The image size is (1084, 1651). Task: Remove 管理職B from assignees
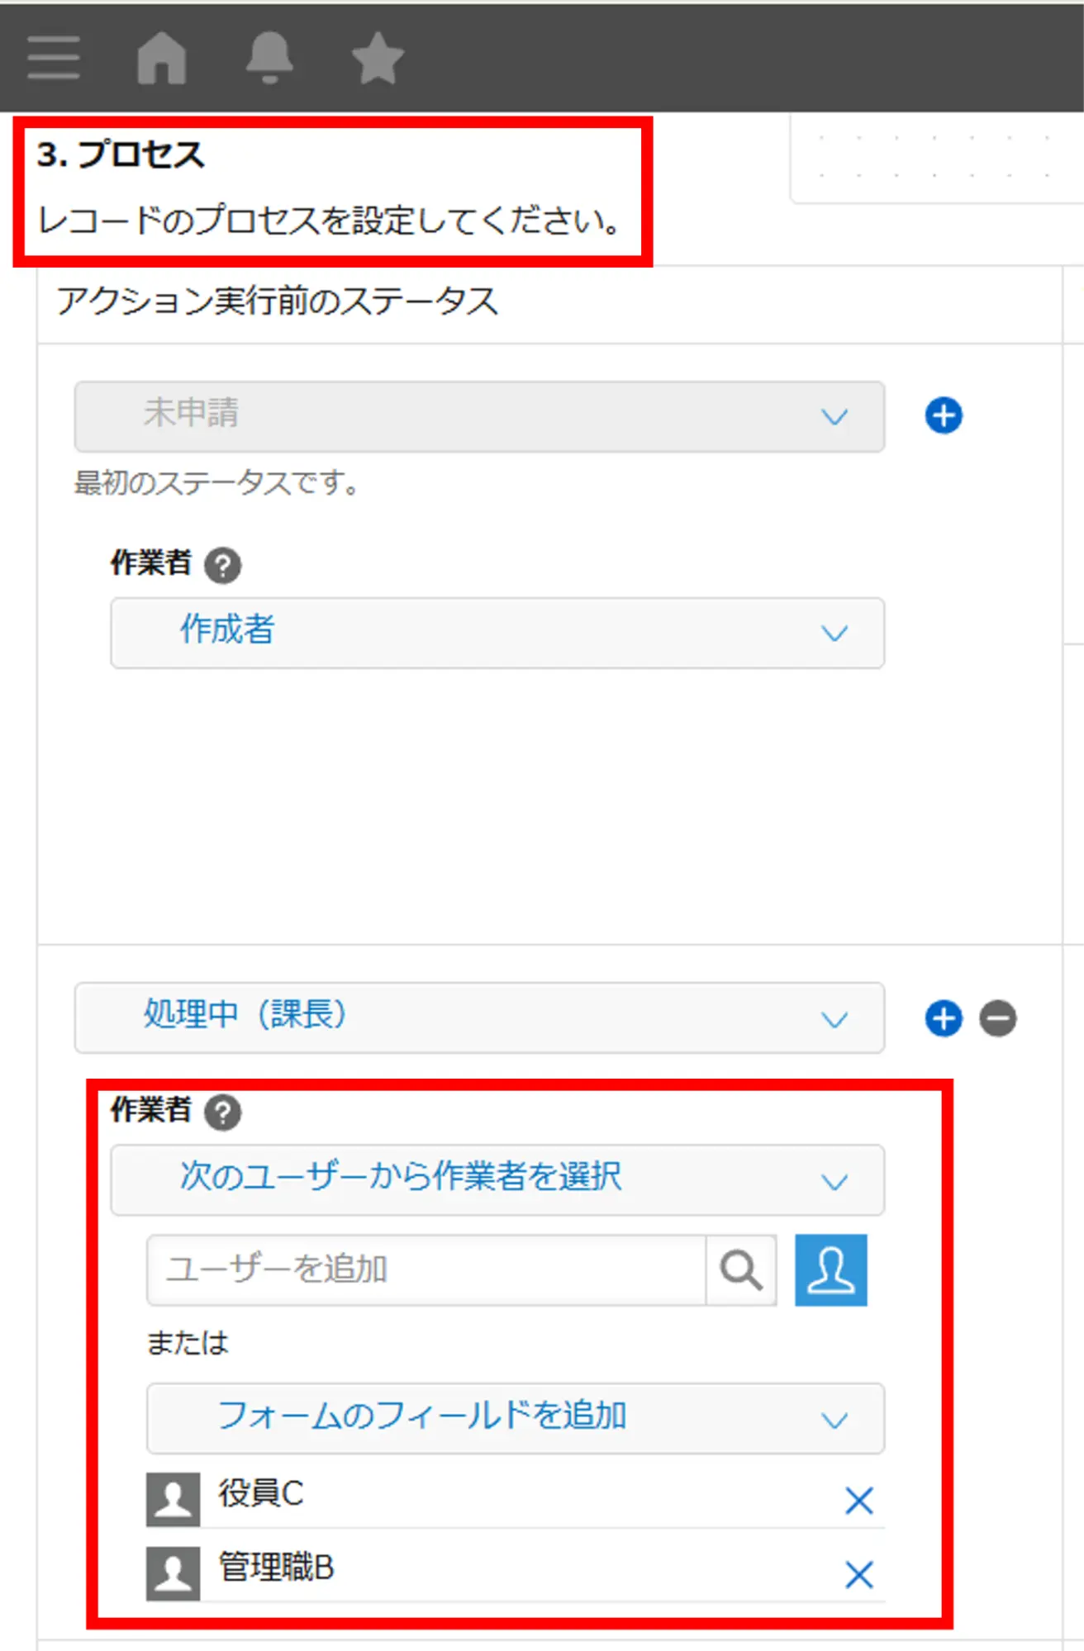[x=859, y=1575]
